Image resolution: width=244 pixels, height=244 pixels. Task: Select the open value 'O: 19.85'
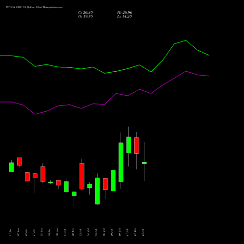point(85,17)
